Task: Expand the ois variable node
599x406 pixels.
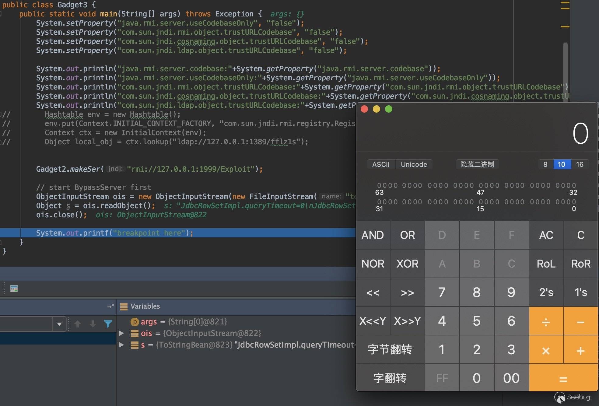Action: 121,333
